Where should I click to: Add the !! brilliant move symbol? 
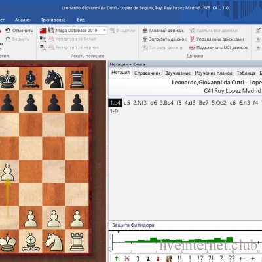point(179,259)
